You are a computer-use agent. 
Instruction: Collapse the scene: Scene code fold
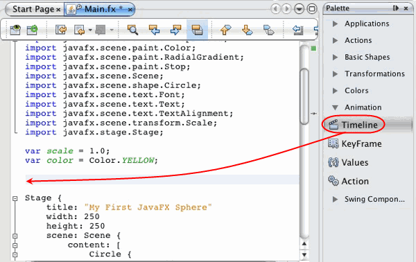coord(15,236)
